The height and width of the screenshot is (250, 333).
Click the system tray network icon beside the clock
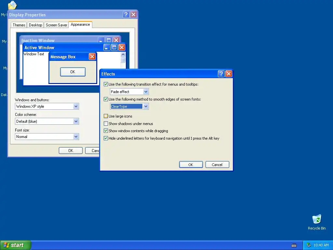point(309,245)
